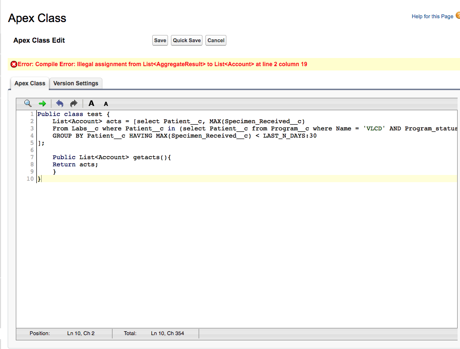Redo the edit using the toolbar arrow
The height and width of the screenshot is (349, 460).
74,103
